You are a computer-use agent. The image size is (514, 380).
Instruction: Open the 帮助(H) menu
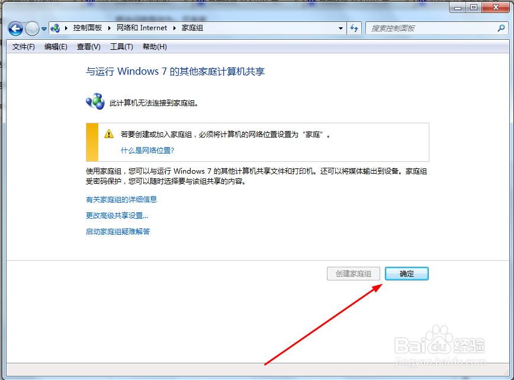coord(155,47)
